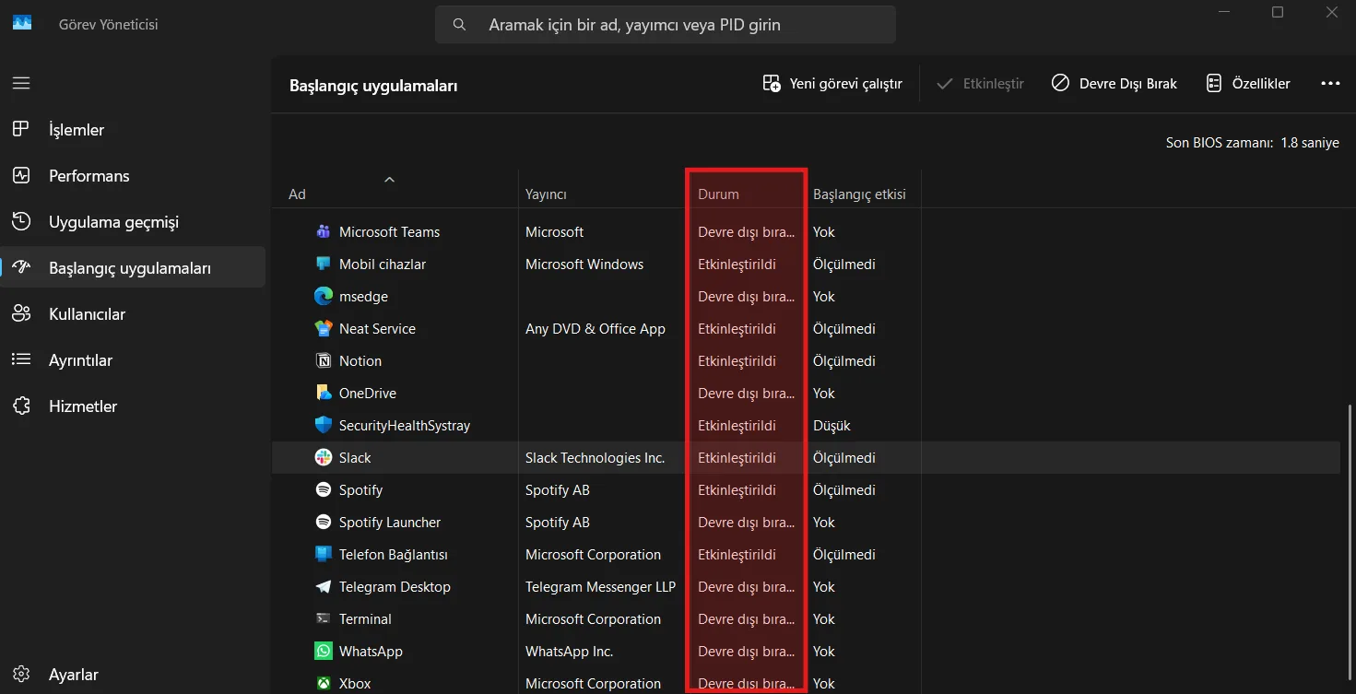Open Özellikler for the selected app
This screenshot has height=694, width=1356.
(x=1248, y=84)
